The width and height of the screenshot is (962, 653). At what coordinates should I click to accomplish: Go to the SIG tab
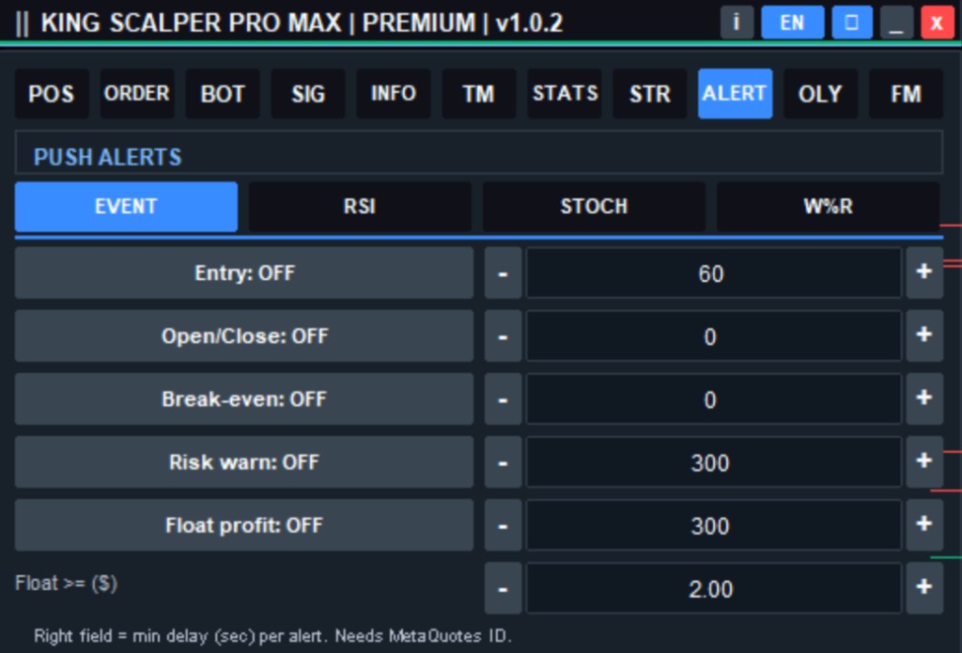pos(308,94)
